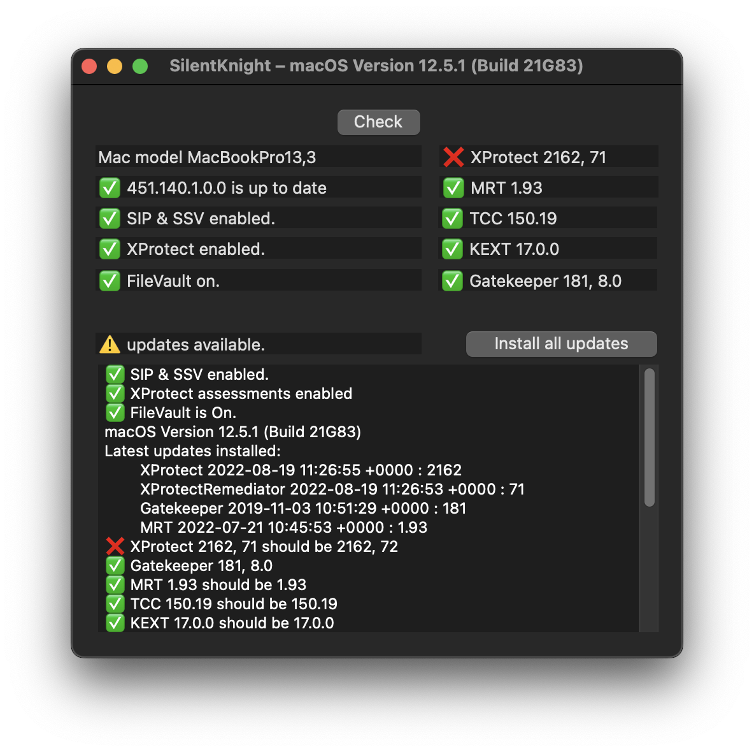The width and height of the screenshot is (754, 752).
Task: Click the warning triangle next to updates available
Action: click(x=110, y=343)
